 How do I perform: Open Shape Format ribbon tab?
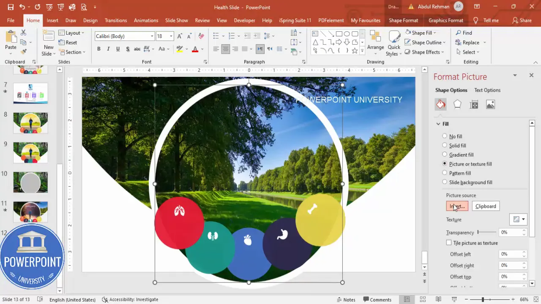(403, 20)
